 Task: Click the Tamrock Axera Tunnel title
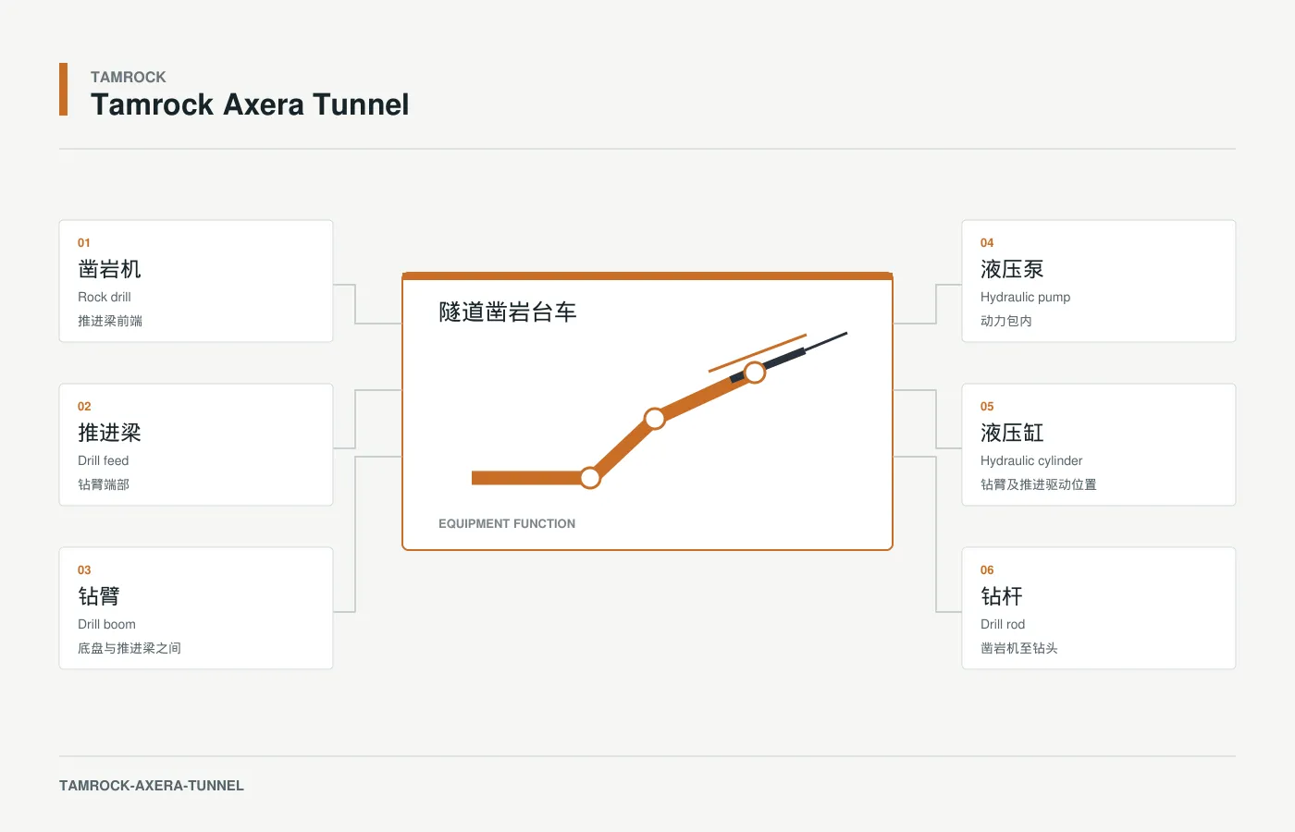coord(250,104)
